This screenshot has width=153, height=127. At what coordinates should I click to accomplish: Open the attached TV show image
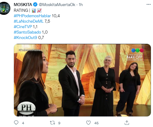pyautogui.click(x=82, y=80)
